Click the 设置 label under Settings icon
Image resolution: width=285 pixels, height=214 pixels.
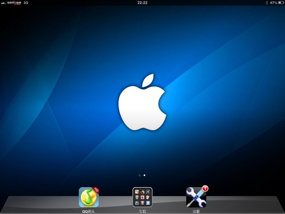pos(196,211)
